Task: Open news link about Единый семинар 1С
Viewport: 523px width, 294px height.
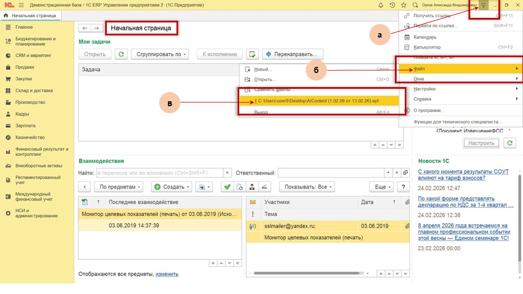Action: tap(464, 232)
